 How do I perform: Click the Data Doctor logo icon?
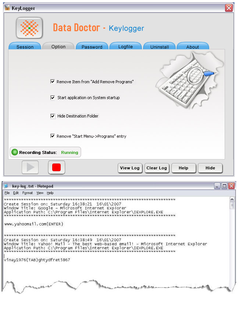point(29,28)
